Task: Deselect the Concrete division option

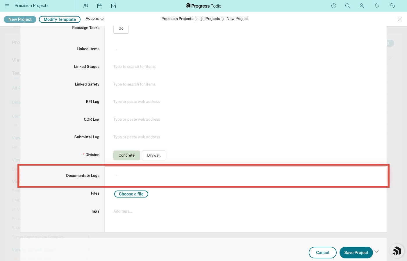Action: pos(126,155)
